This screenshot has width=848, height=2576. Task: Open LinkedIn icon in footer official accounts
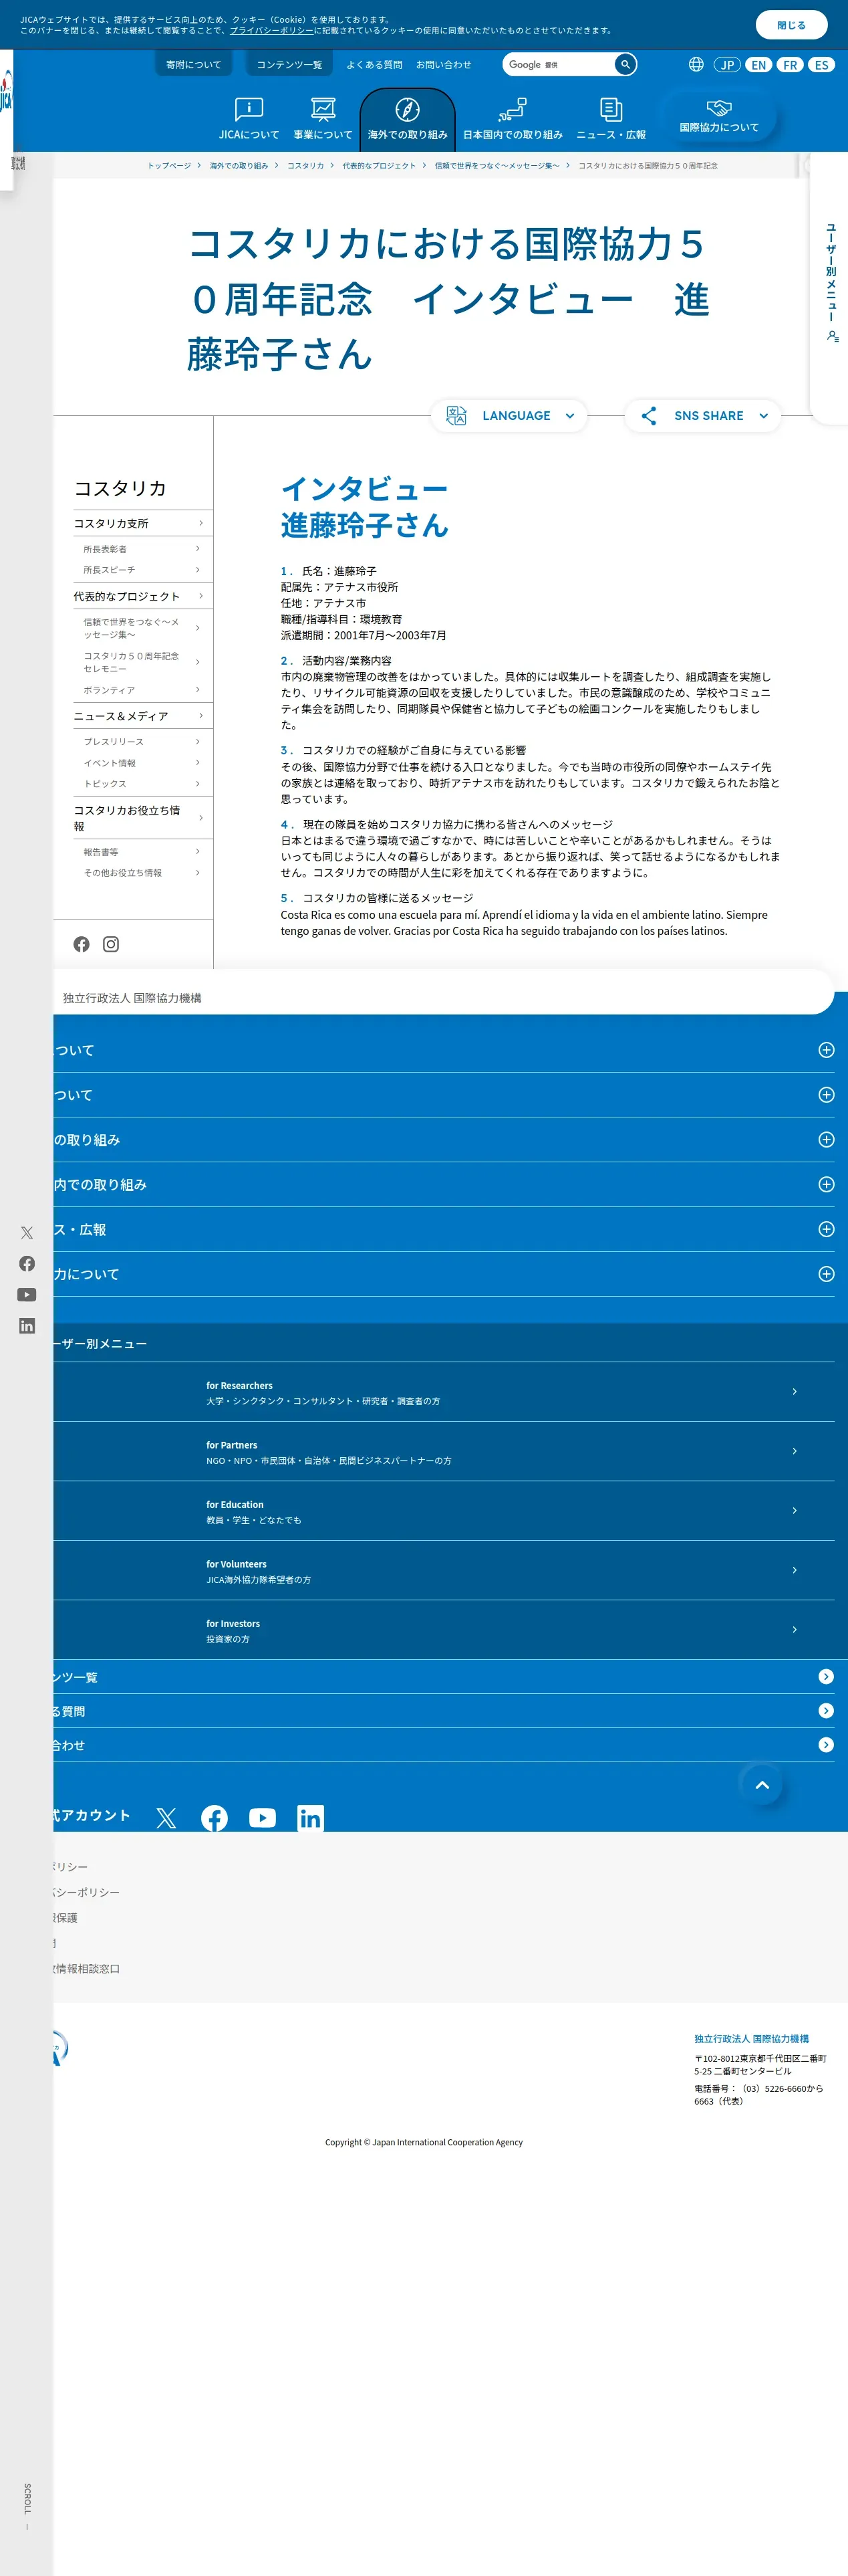(311, 1818)
